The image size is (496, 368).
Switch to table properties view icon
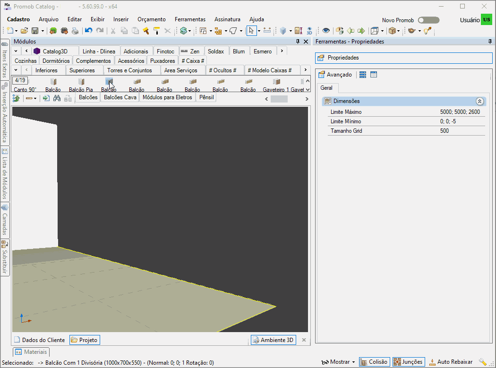[x=374, y=75]
